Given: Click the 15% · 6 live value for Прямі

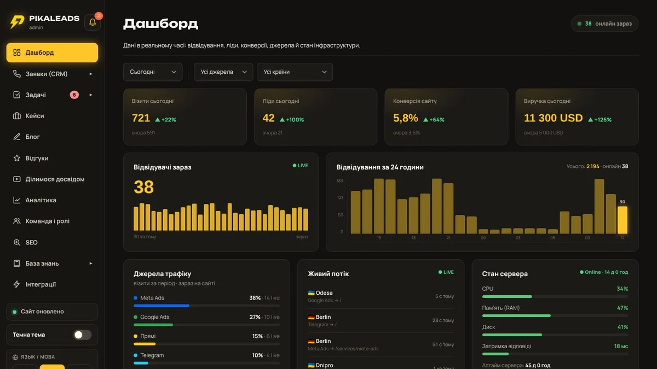Looking at the screenshot, I should click(x=266, y=336).
